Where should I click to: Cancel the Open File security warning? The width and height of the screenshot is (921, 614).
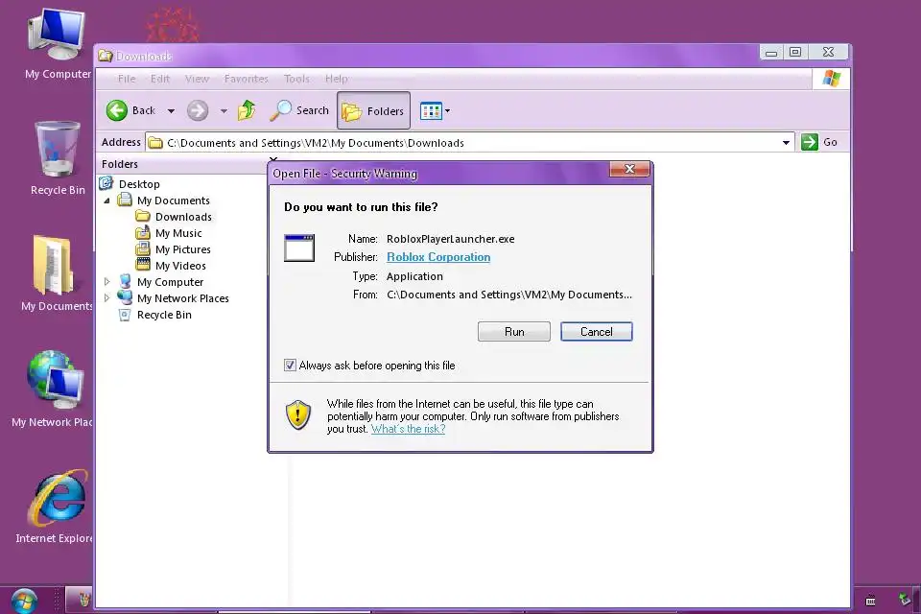coord(596,331)
